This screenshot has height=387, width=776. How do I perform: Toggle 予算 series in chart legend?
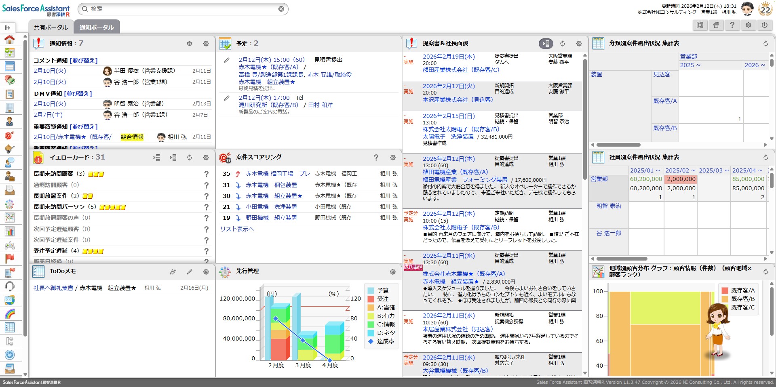point(382,290)
